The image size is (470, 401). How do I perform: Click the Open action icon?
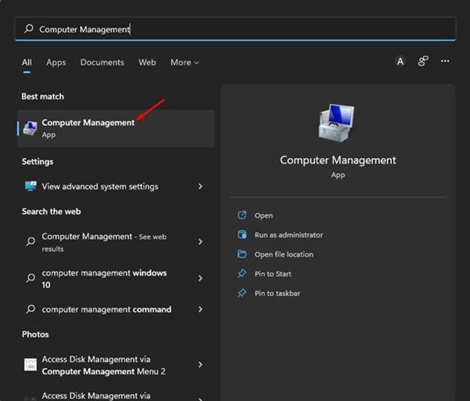(x=242, y=215)
